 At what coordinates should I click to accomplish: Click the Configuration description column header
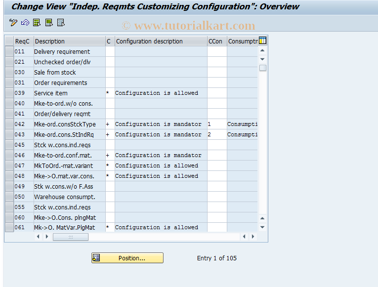161,41
